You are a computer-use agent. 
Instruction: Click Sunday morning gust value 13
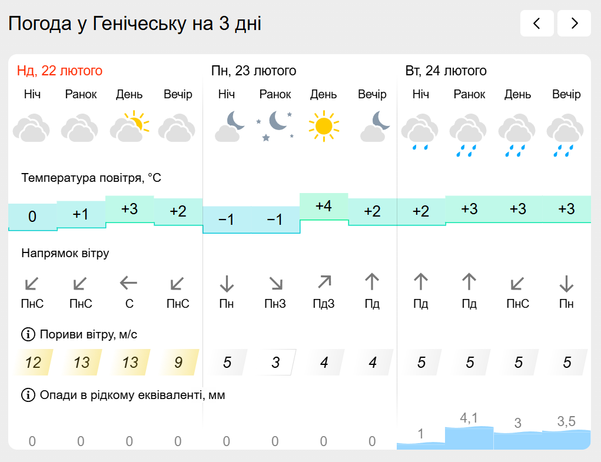[x=81, y=363]
